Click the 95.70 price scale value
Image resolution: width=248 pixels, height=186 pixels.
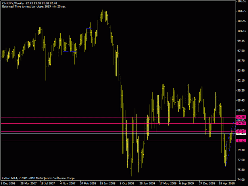(x=242, y=61)
